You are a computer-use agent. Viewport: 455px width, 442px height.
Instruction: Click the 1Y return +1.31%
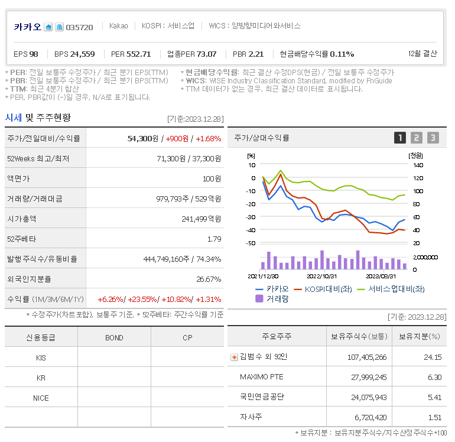point(209,299)
